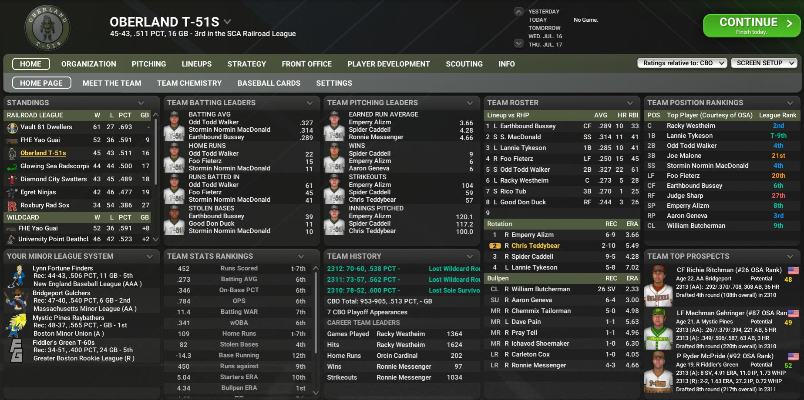This screenshot has width=804, height=400.
Task: Click the Lynn Fortune Finders logo
Action: [17, 276]
